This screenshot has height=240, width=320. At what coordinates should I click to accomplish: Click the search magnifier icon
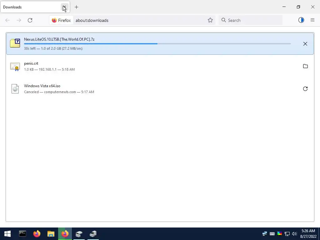pos(224,20)
